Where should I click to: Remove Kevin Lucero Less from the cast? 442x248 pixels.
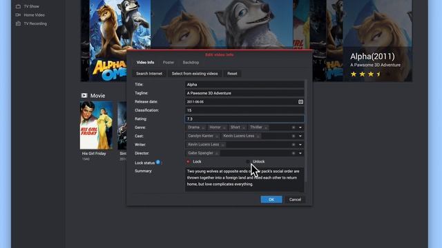258,136
